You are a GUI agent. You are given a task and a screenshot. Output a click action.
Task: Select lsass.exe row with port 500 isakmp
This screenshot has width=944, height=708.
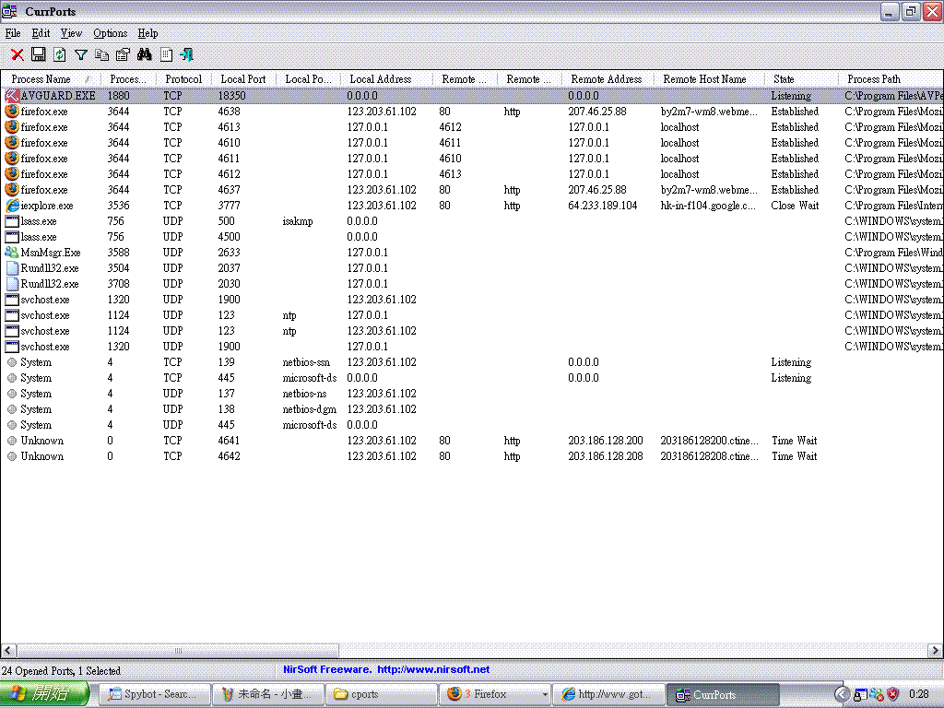[x=472, y=221]
